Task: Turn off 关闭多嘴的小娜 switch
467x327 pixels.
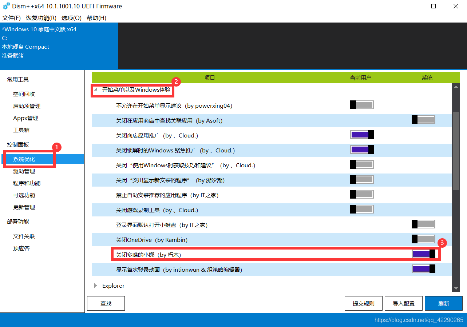Action: 423,254
